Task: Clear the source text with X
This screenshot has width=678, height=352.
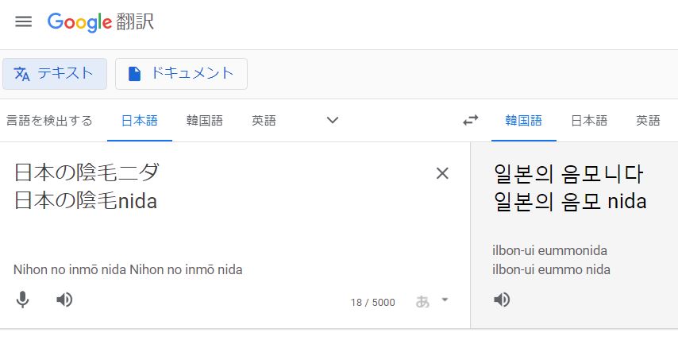Action: [x=442, y=173]
